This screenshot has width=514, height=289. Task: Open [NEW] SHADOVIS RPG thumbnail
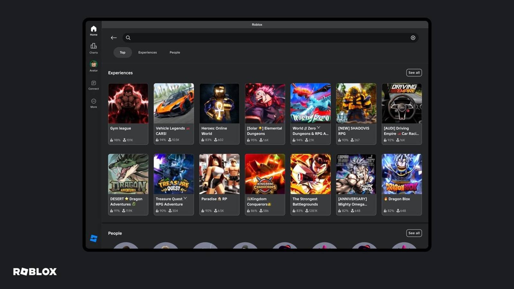[356, 103]
